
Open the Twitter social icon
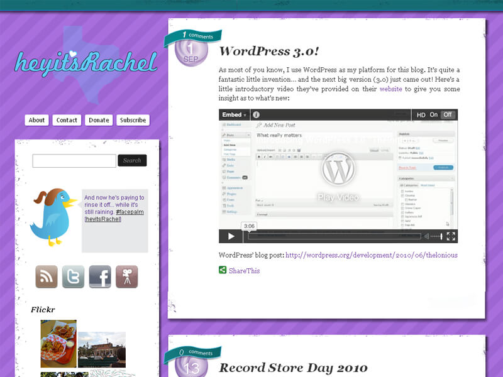point(73,276)
